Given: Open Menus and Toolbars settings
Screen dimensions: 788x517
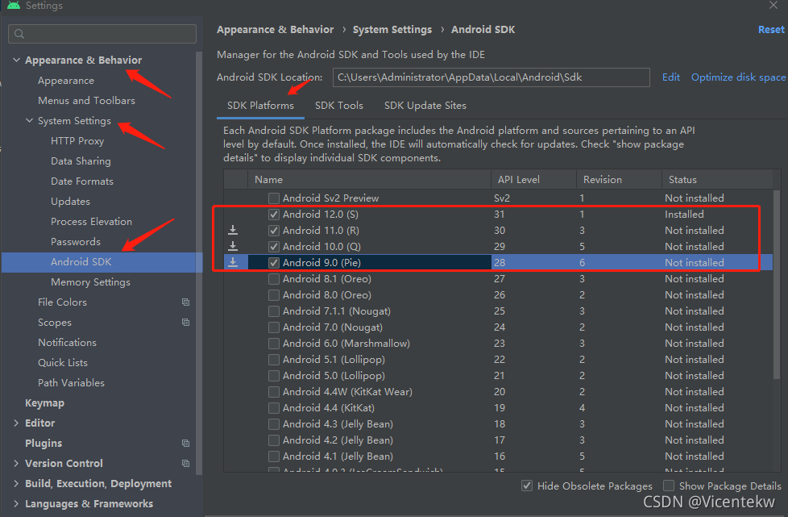Looking at the screenshot, I should coord(86,101).
